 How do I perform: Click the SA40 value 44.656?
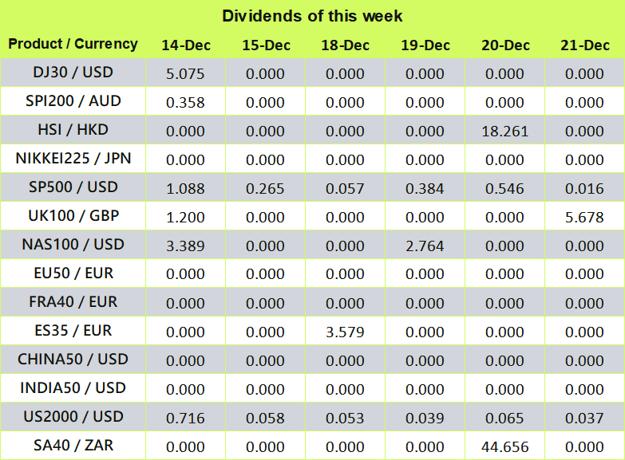(x=505, y=447)
